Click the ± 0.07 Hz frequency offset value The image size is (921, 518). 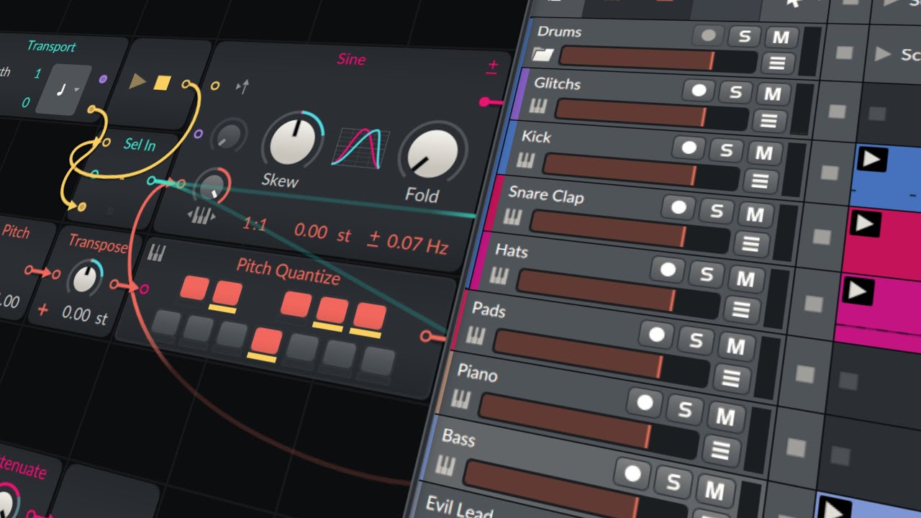coord(407,242)
